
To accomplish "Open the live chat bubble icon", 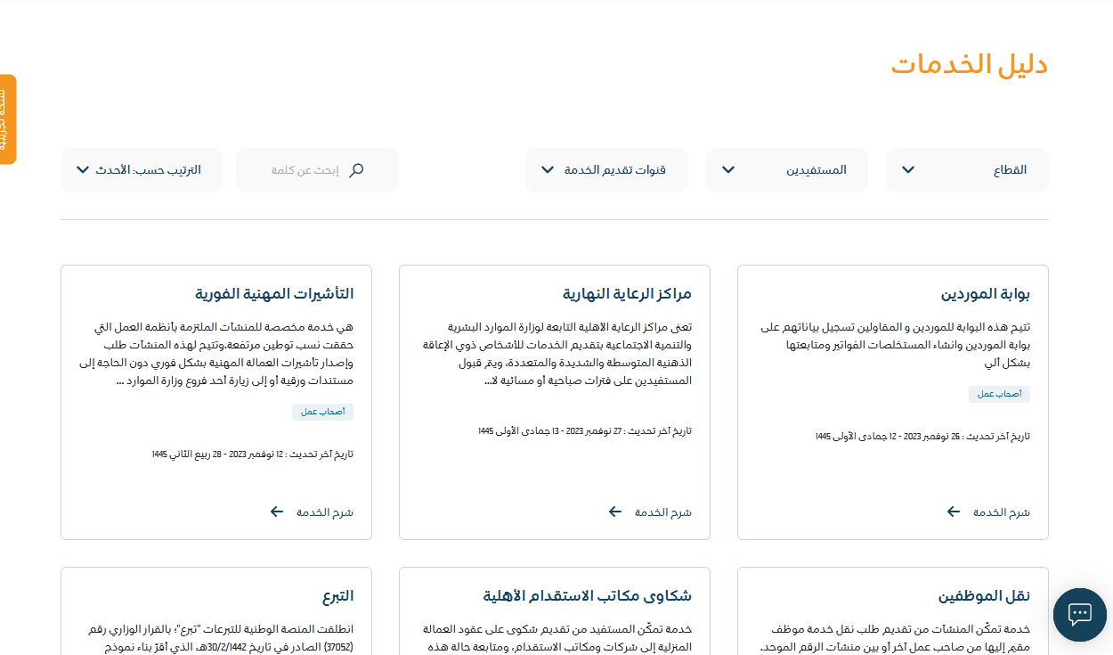I will click(x=1079, y=614).
